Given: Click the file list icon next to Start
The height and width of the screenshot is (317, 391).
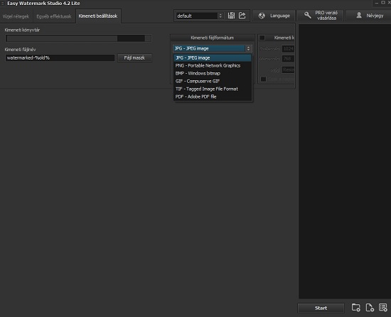Looking at the screenshot, I should (x=383, y=308).
